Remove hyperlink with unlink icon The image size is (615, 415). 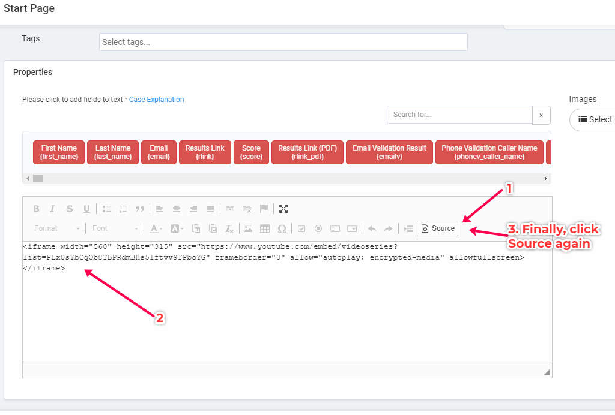247,209
